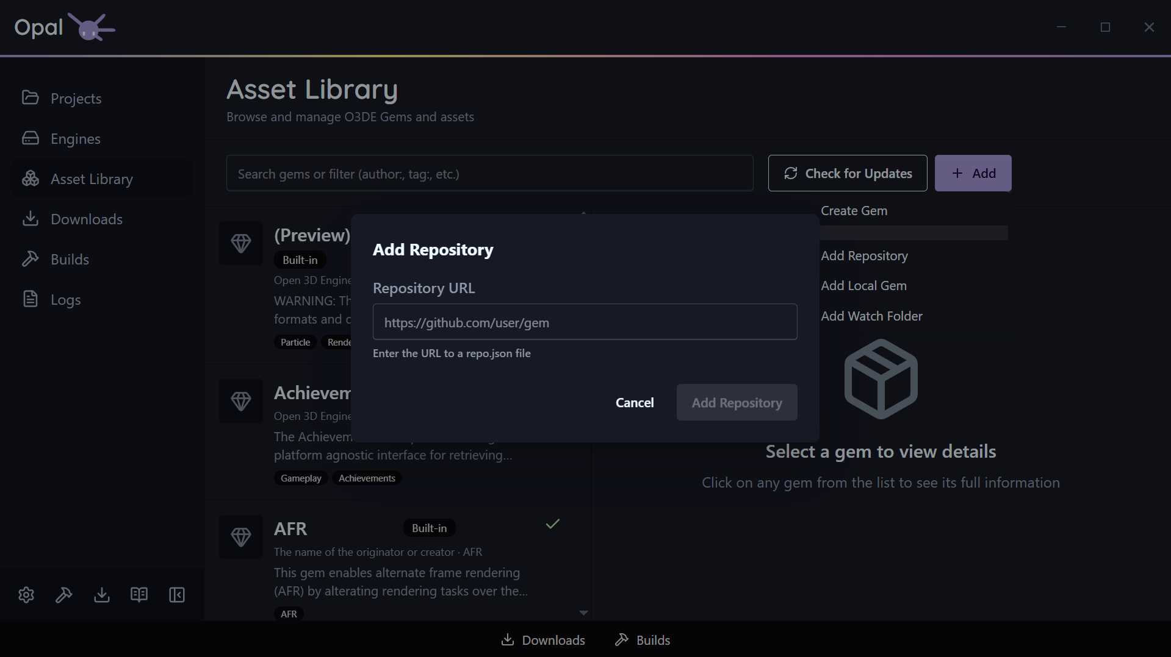Click the Gameplay tag chip

[301, 478]
